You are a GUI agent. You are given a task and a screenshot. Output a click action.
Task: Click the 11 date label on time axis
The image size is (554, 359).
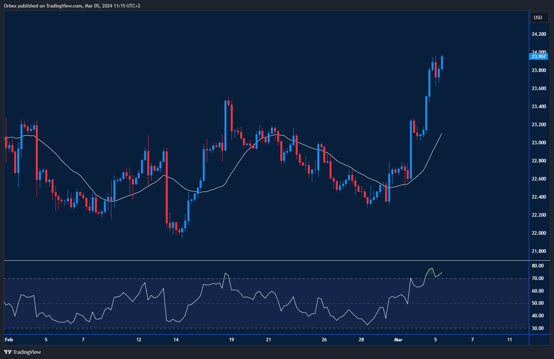510,340
